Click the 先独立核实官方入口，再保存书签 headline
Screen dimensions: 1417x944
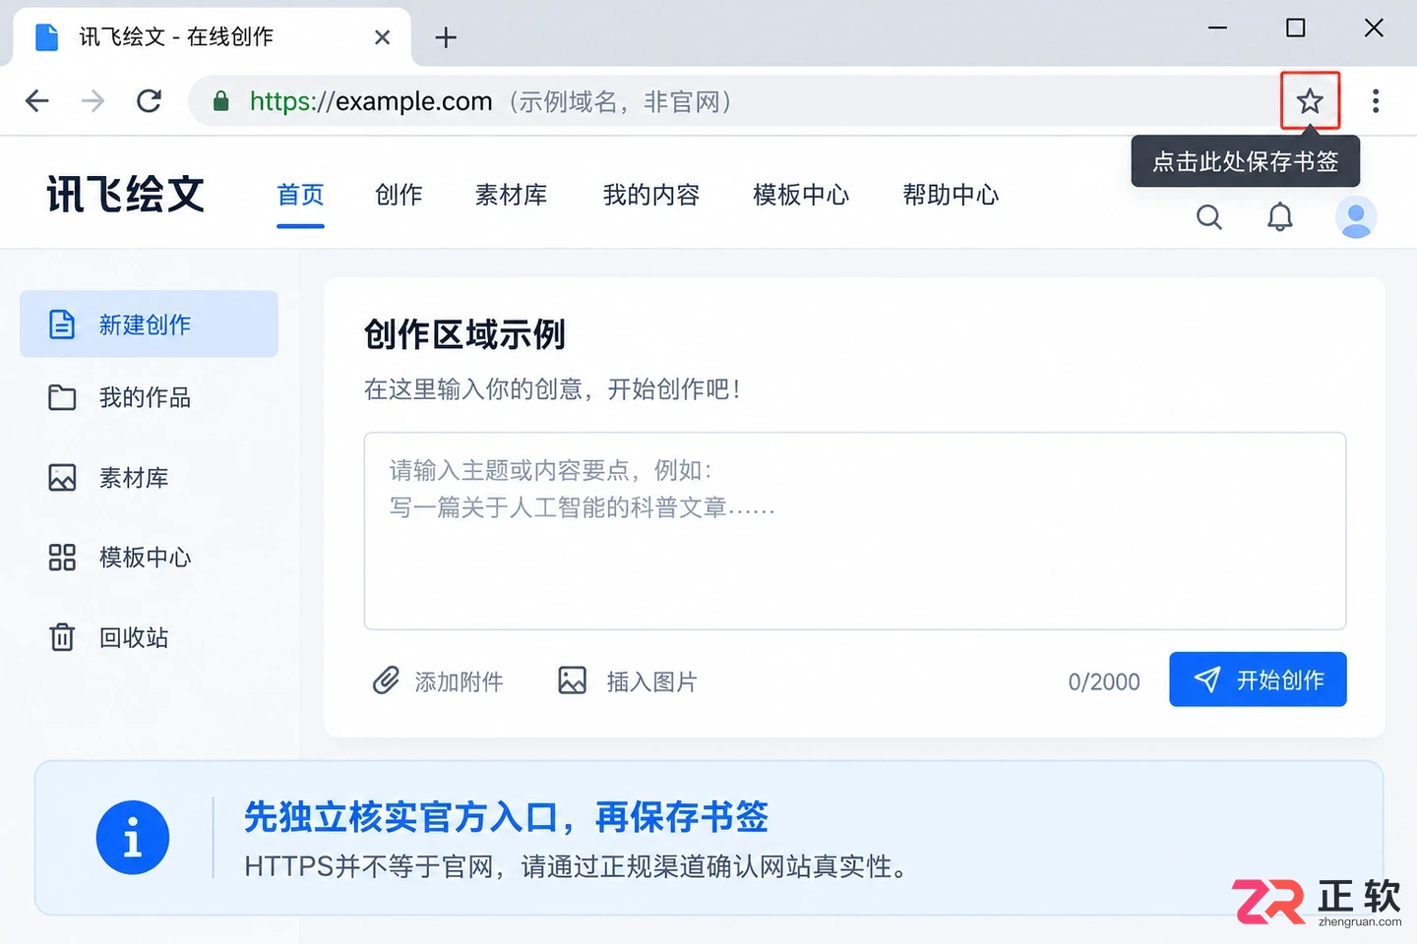pos(506,816)
